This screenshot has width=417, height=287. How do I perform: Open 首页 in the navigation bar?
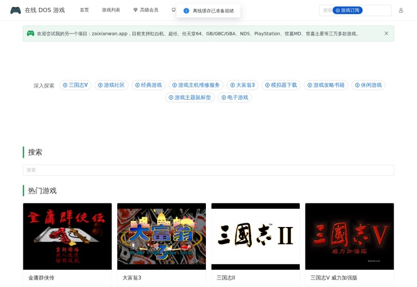coord(84,10)
